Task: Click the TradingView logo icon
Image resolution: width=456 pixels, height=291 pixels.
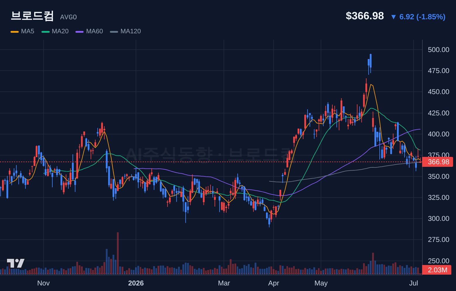Action: pyautogui.click(x=16, y=263)
